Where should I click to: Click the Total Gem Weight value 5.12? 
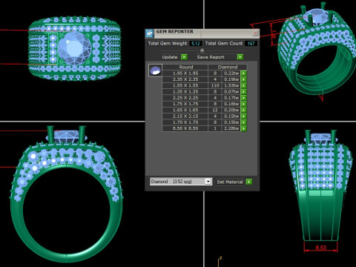point(196,44)
